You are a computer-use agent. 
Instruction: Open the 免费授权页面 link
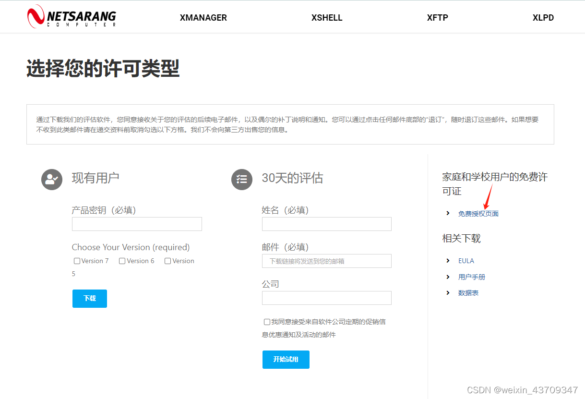(478, 214)
